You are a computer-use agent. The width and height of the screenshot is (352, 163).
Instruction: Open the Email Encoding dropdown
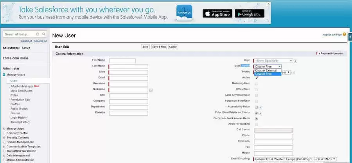click(x=295, y=159)
